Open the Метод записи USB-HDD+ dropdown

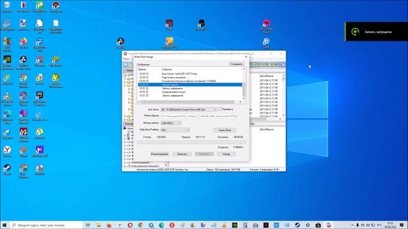[x=171, y=123]
